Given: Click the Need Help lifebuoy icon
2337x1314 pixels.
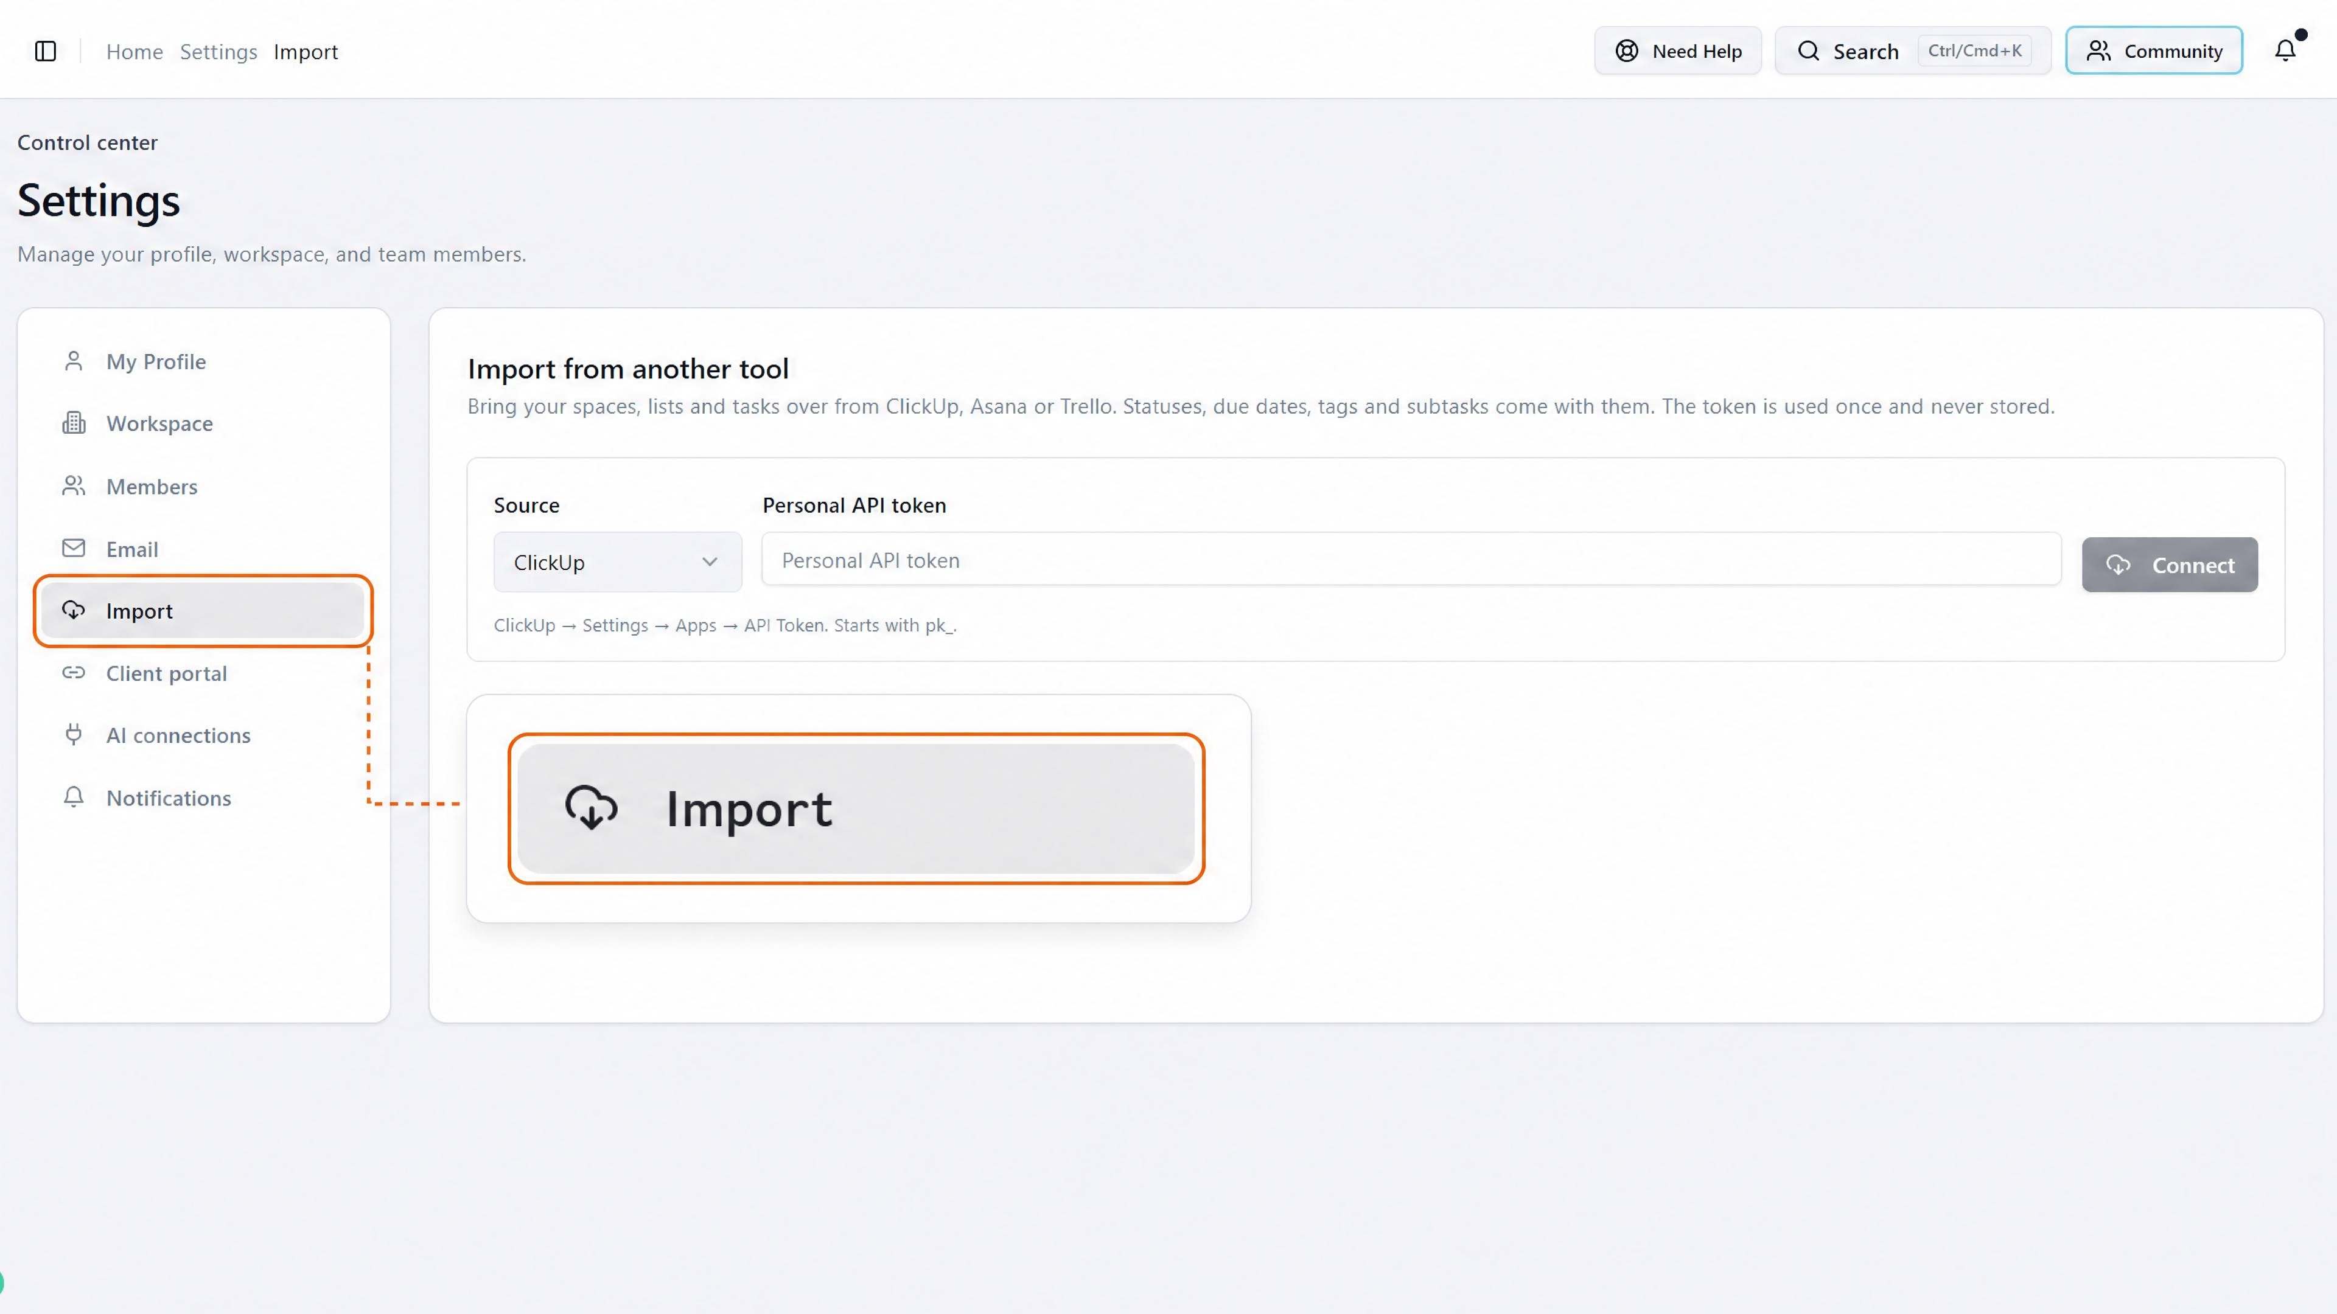Looking at the screenshot, I should tap(1627, 52).
